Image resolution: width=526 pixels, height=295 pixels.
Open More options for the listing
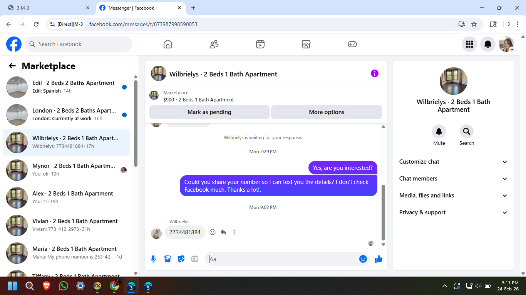pos(327,112)
